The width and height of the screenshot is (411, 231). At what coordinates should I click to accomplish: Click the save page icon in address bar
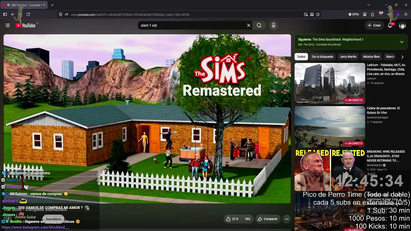312,14
